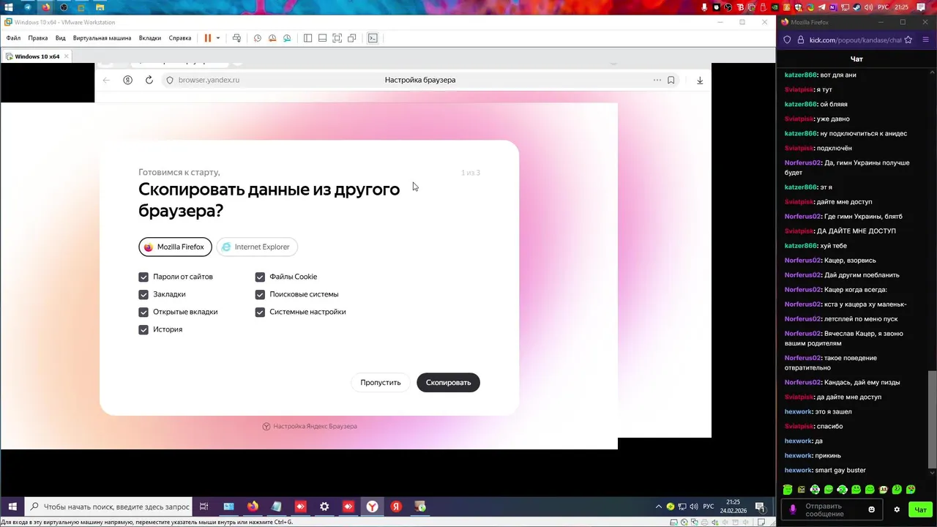Screen dimensions: 937x527
Task: Click the revert to snapshot icon
Action: (x=272, y=38)
